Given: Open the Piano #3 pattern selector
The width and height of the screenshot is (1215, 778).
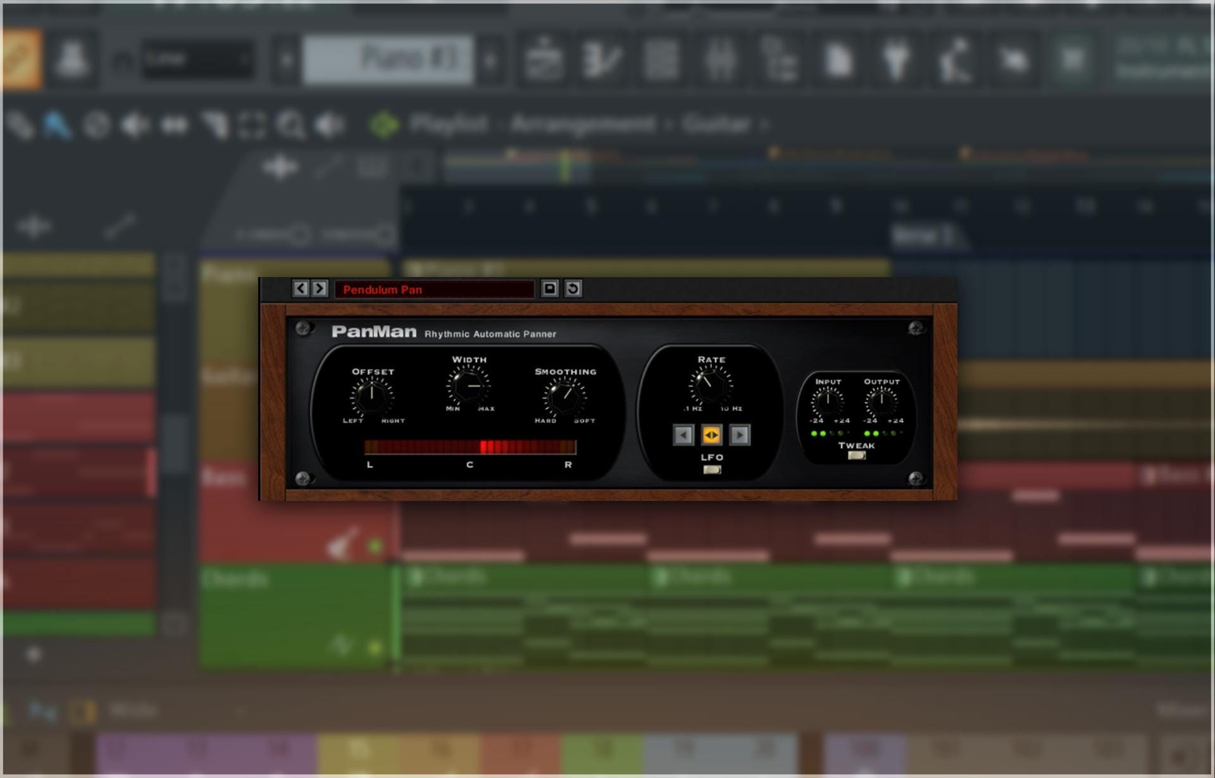Looking at the screenshot, I should coord(388,59).
